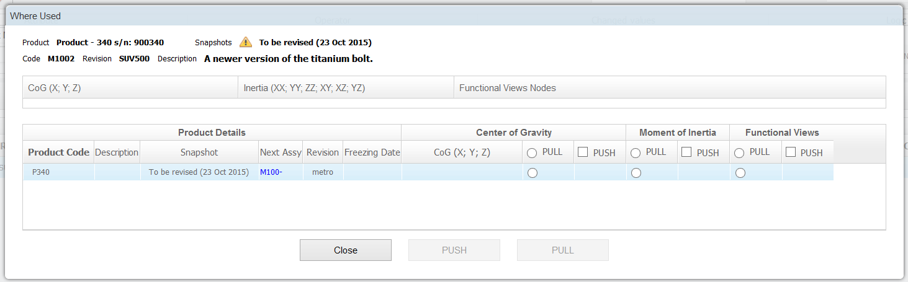
Task: Click the Revision column header
Action: coord(323,152)
